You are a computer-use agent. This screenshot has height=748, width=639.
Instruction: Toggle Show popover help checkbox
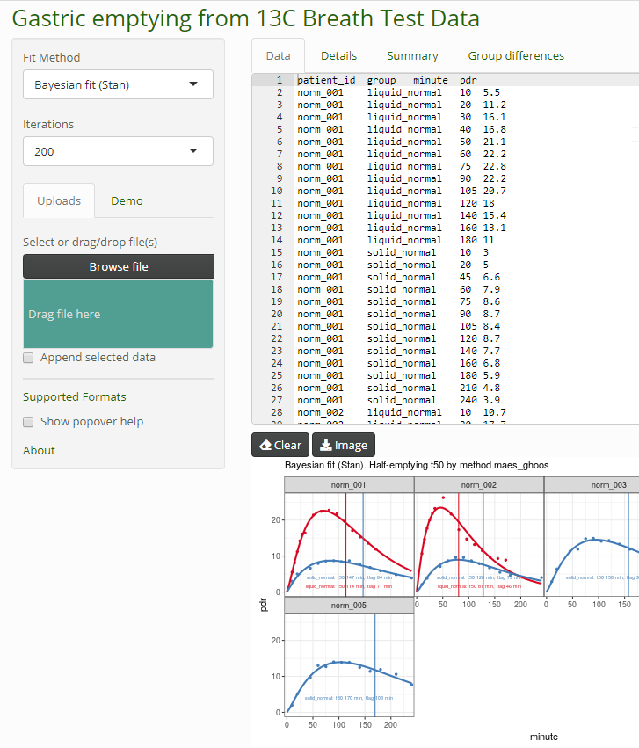tap(29, 422)
